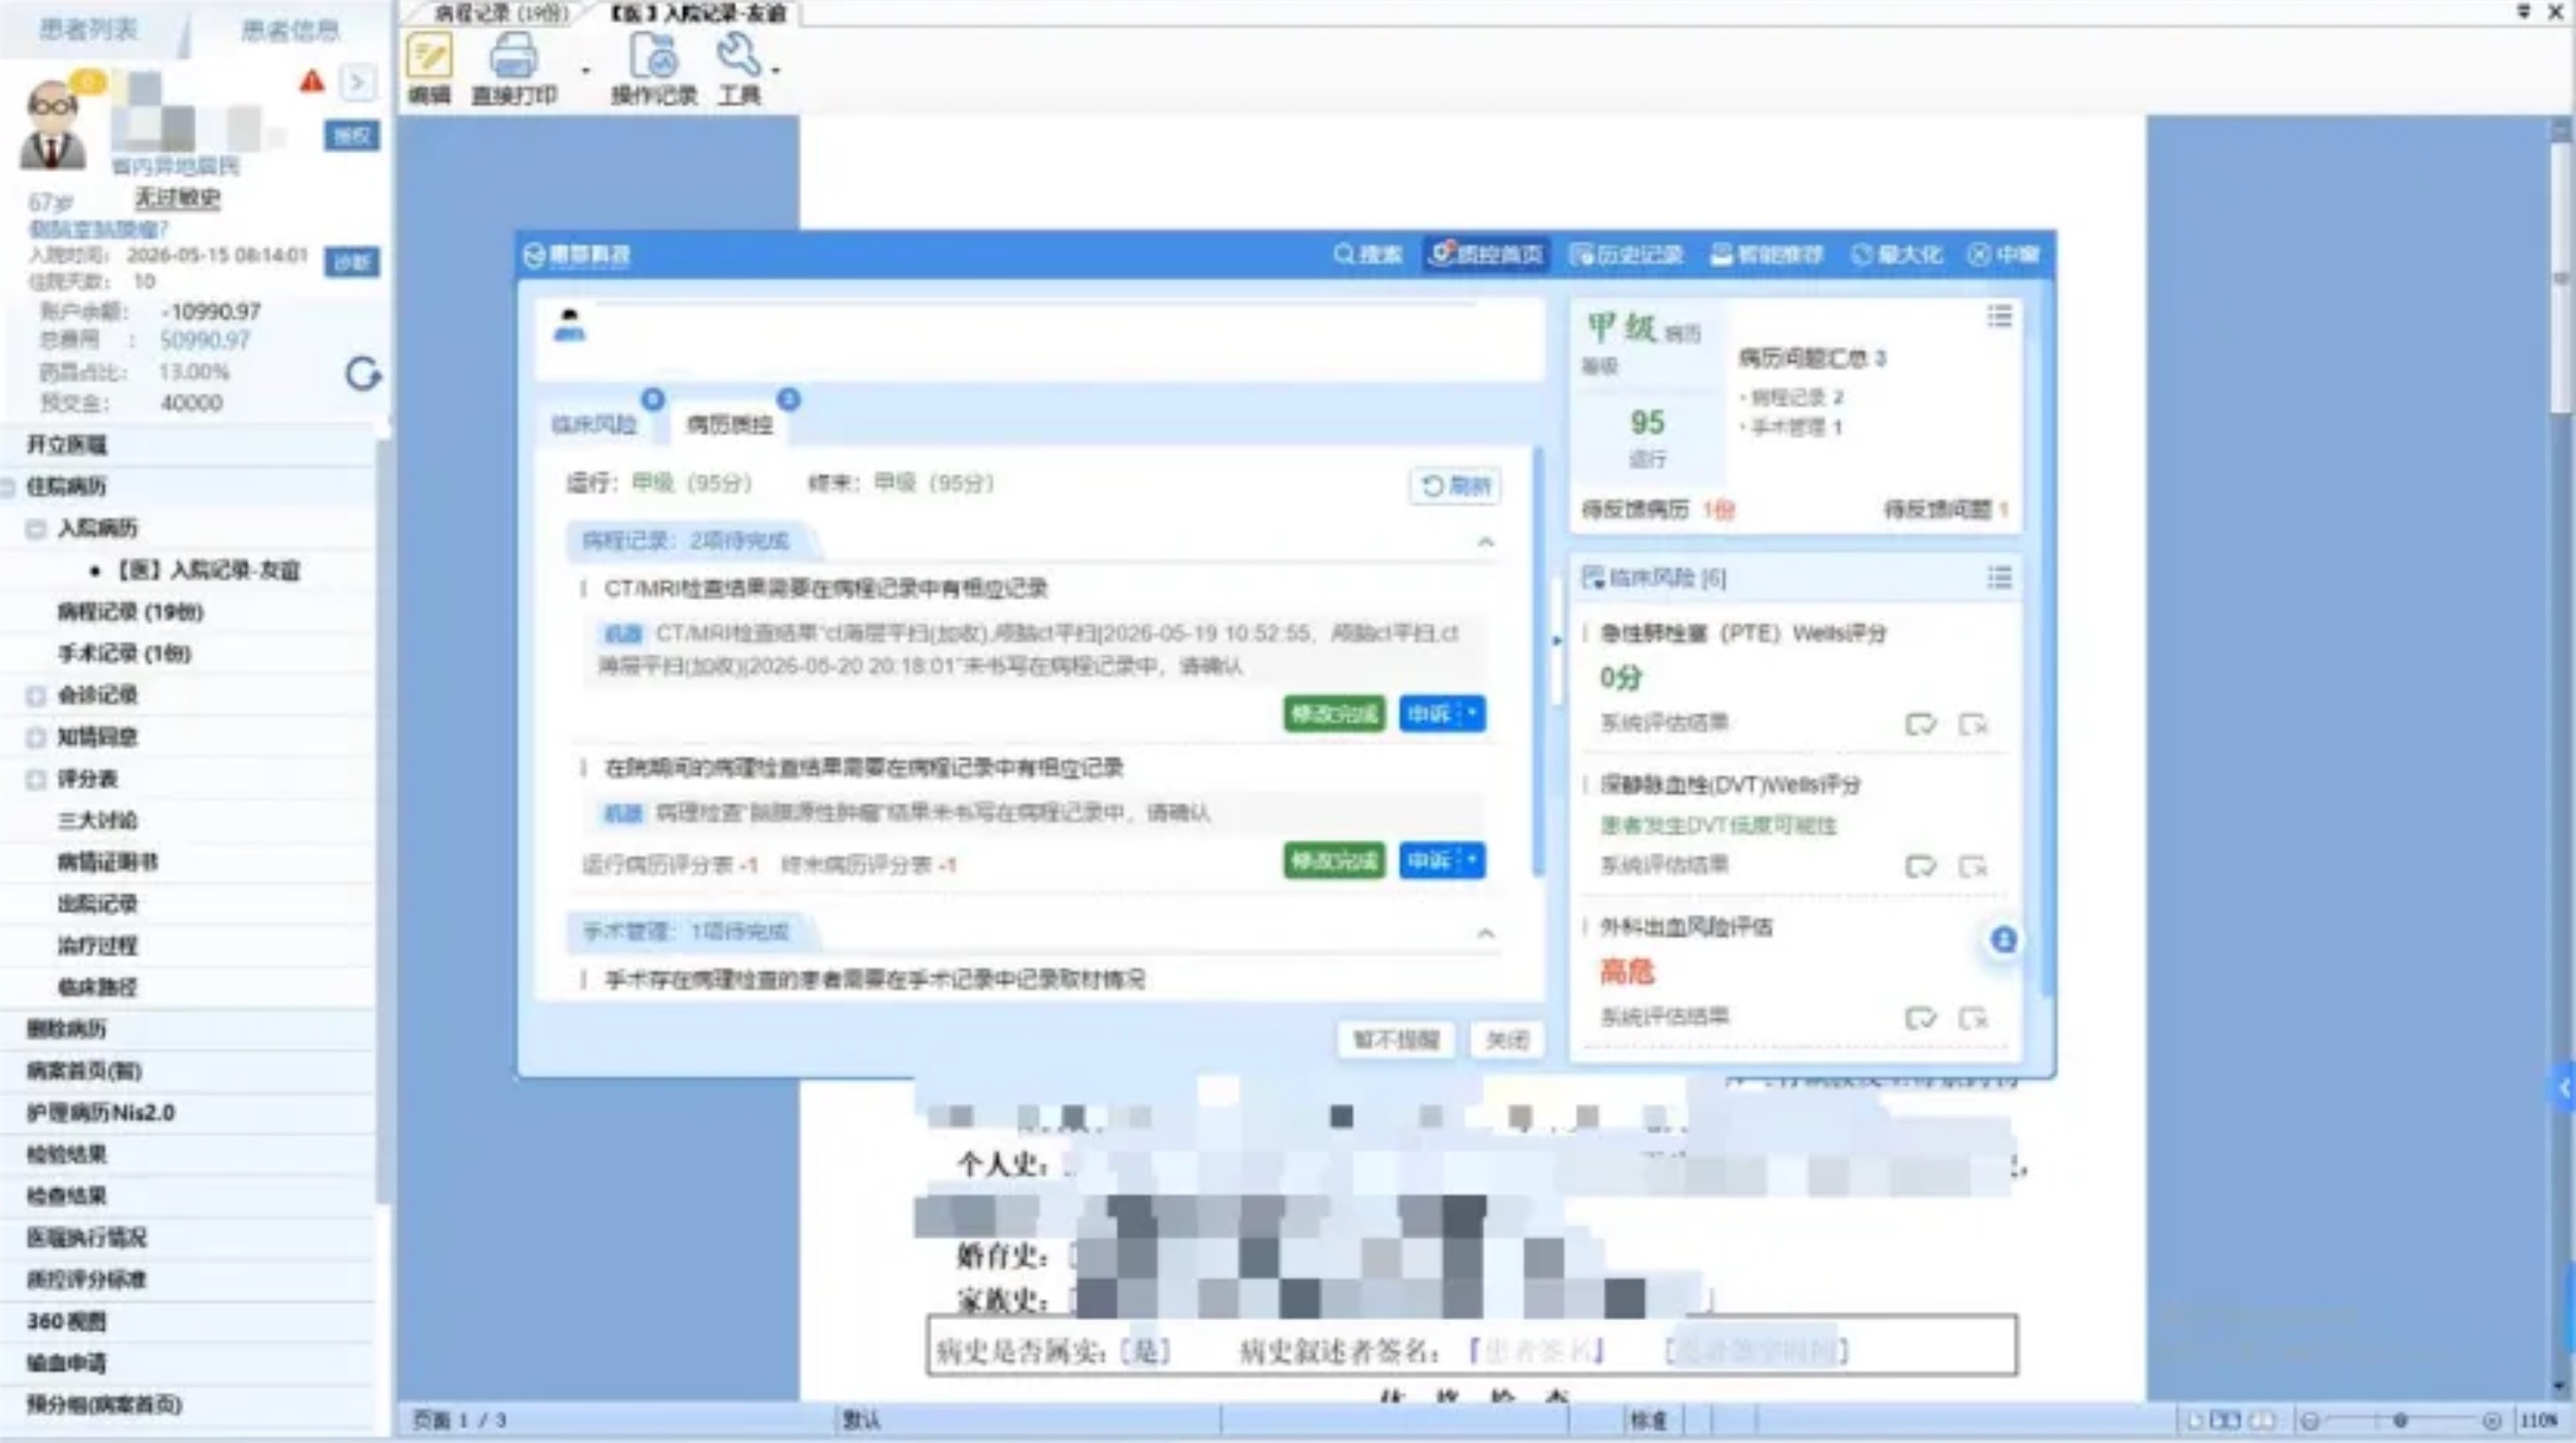The height and width of the screenshot is (1443, 2576).
Task: Click the list icon on the 甲级 grade card
Action: pyautogui.click(x=1999, y=317)
